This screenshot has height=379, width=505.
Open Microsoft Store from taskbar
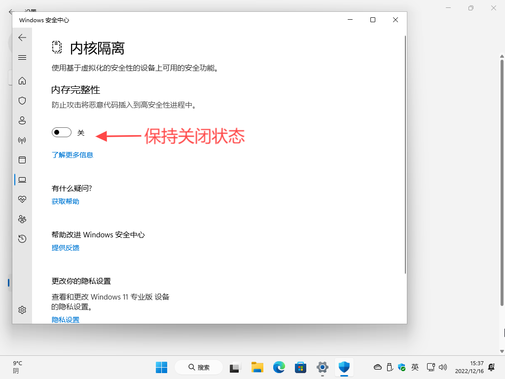coord(300,367)
